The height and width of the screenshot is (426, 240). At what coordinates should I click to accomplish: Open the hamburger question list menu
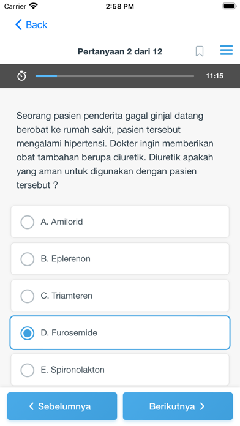click(226, 50)
